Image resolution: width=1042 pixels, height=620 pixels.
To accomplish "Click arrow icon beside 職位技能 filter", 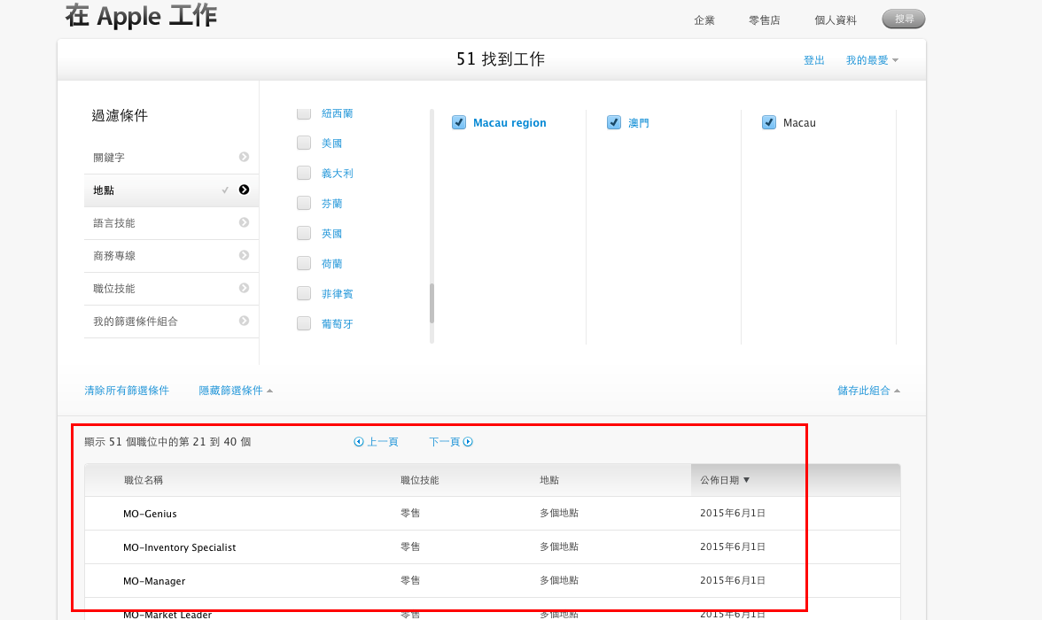I will (244, 288).
